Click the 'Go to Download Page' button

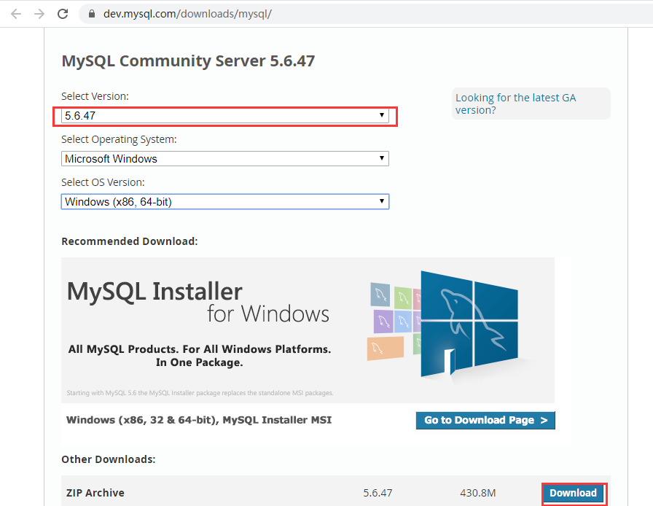485,420
